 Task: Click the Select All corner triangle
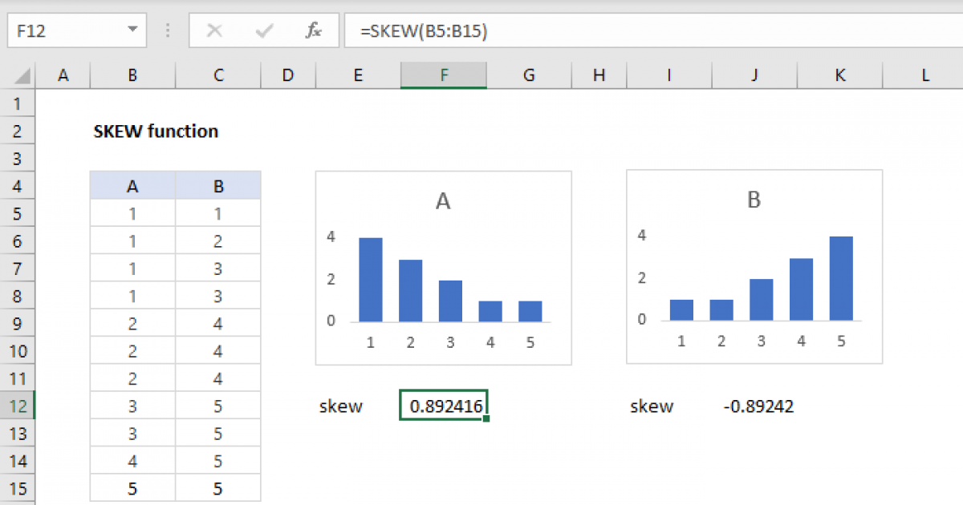[23, 76]
